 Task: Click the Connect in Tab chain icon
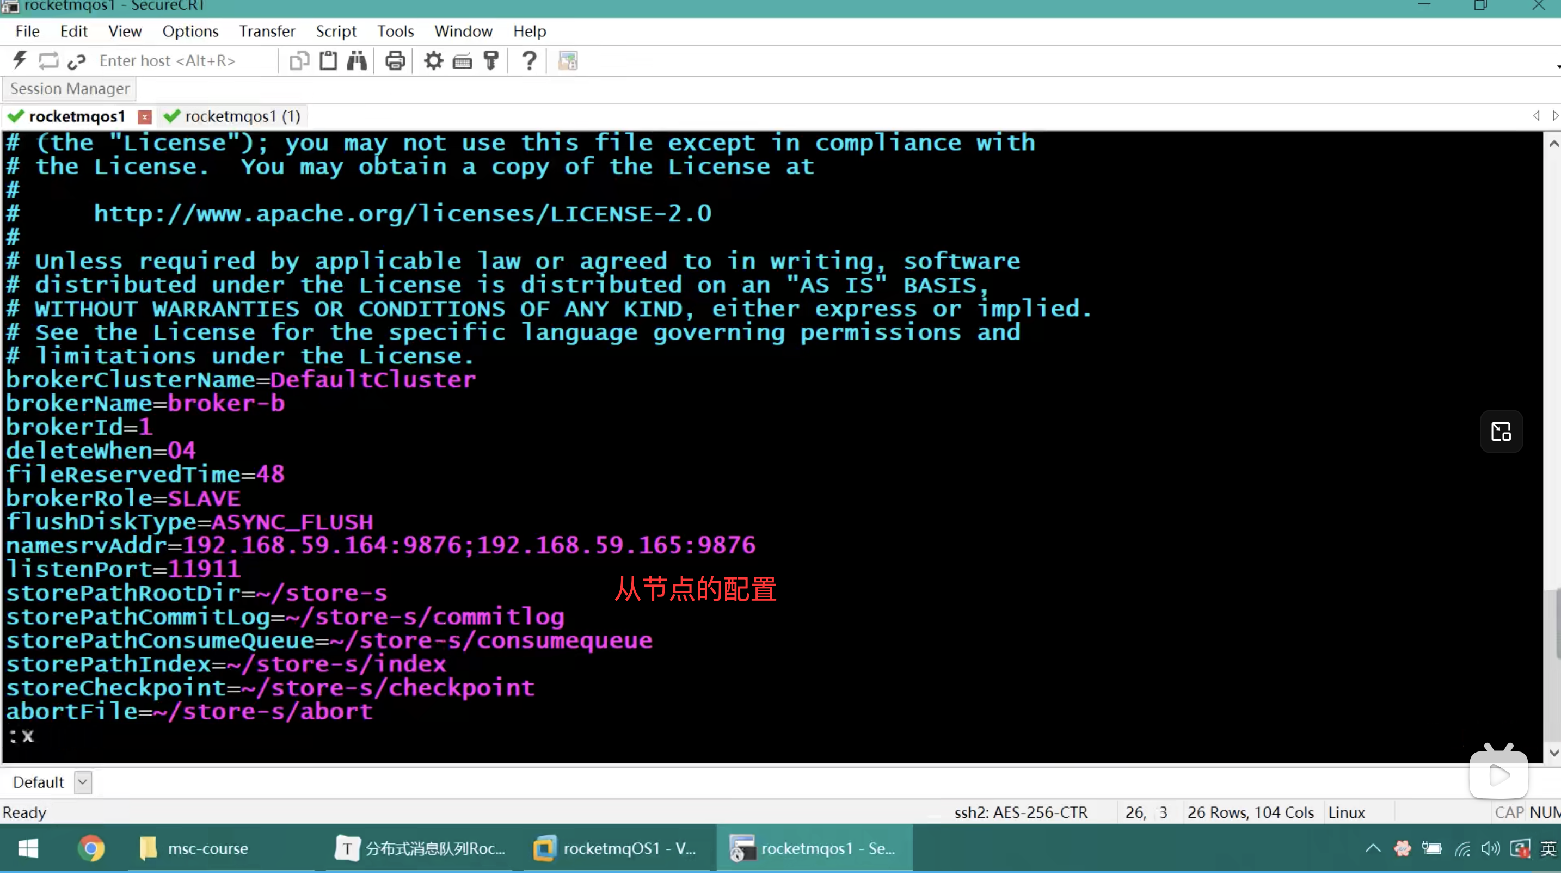[77, 61]
